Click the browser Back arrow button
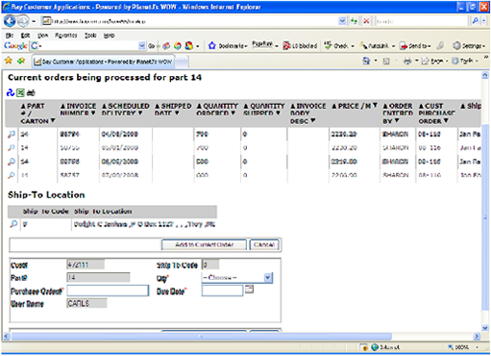Viewport: 491px width, 356px height. point(10,21)
